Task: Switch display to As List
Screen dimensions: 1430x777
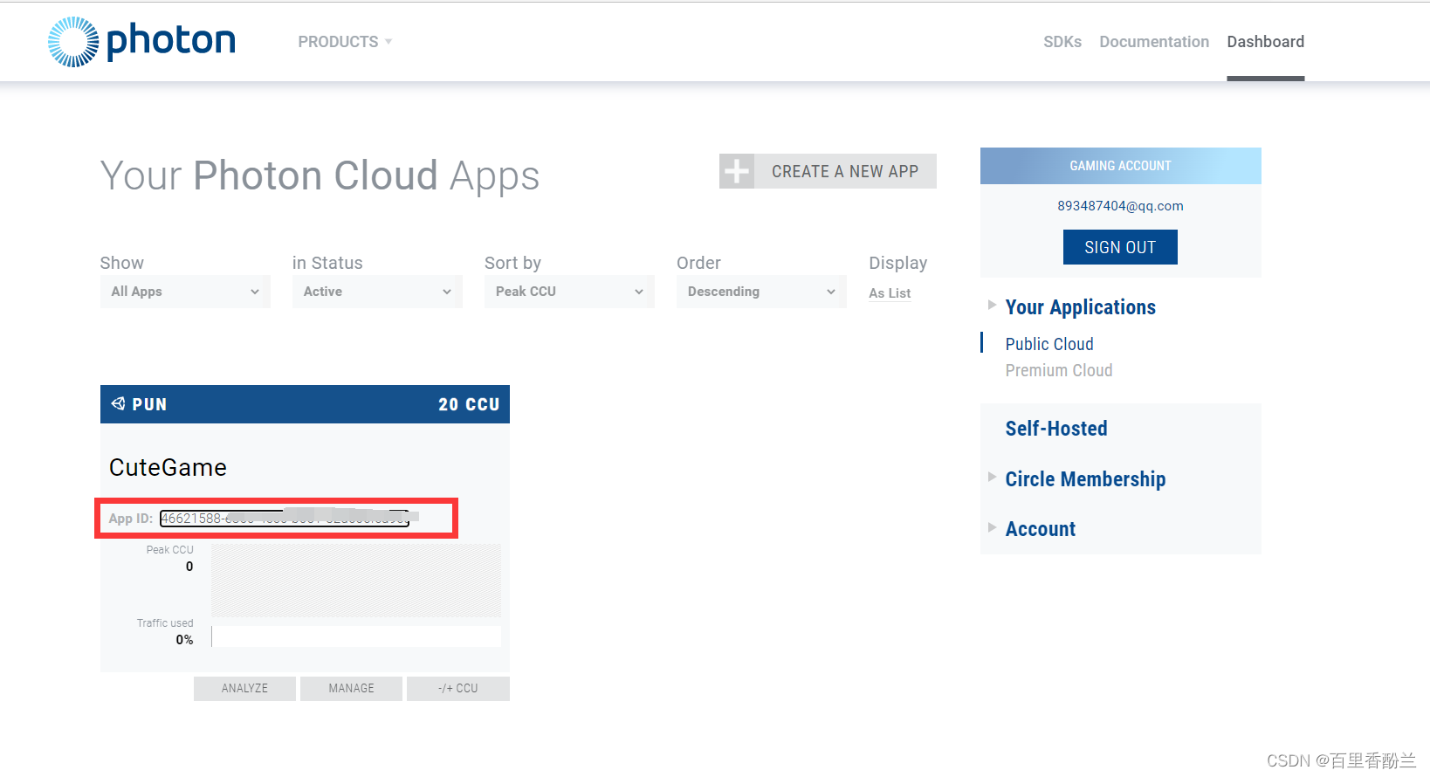Action: click(890, 293)
